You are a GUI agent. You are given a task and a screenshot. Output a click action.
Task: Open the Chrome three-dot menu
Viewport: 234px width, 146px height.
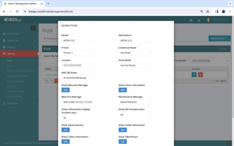click(x=230, y=11)
